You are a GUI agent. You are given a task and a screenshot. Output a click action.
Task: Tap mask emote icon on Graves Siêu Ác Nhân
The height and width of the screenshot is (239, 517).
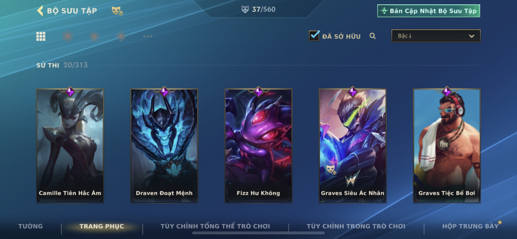click(331, 169)
